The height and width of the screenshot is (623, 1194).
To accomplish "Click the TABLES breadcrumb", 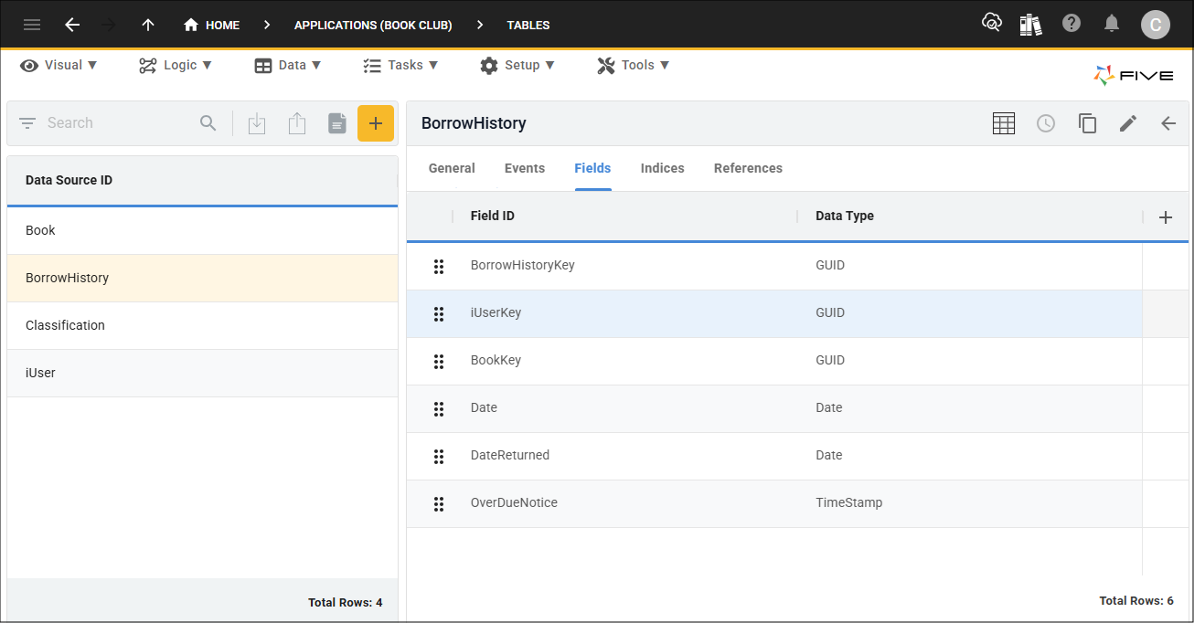I will 528,25.
